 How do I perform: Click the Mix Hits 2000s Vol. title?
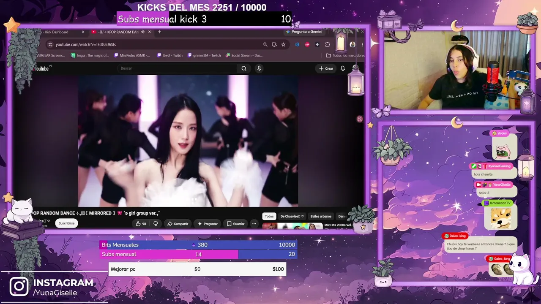(338, 225)
